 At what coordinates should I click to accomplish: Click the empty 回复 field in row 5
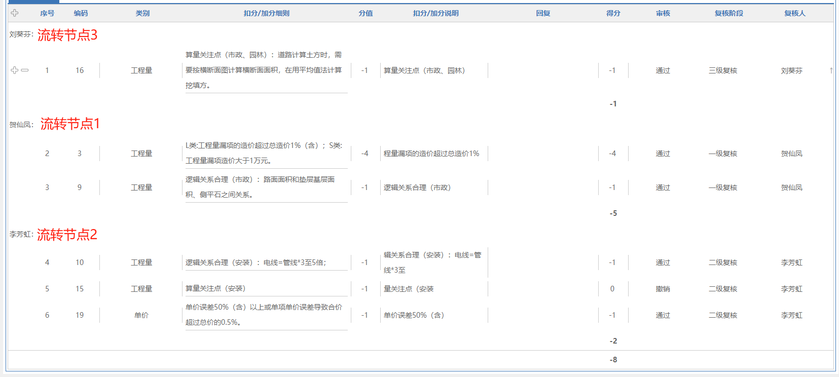click(543, 289)
